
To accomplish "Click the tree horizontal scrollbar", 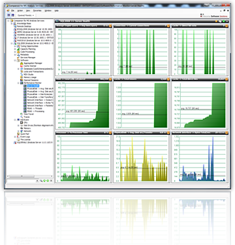I will pos(30,176).
